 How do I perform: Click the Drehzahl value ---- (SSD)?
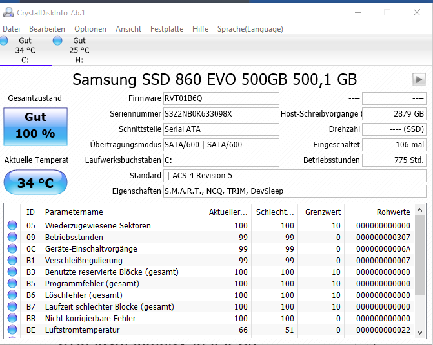394,129
